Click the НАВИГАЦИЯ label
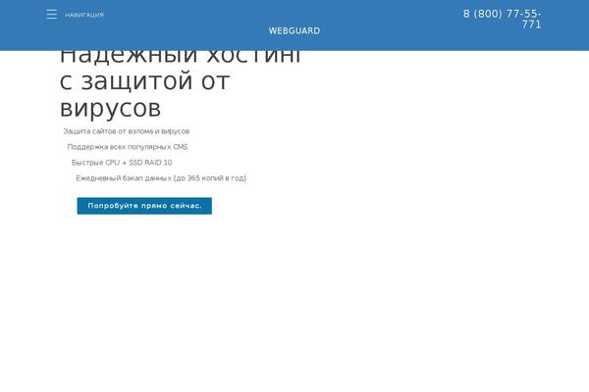The height and width of the screenshot is (392, 589). [84, 15]
